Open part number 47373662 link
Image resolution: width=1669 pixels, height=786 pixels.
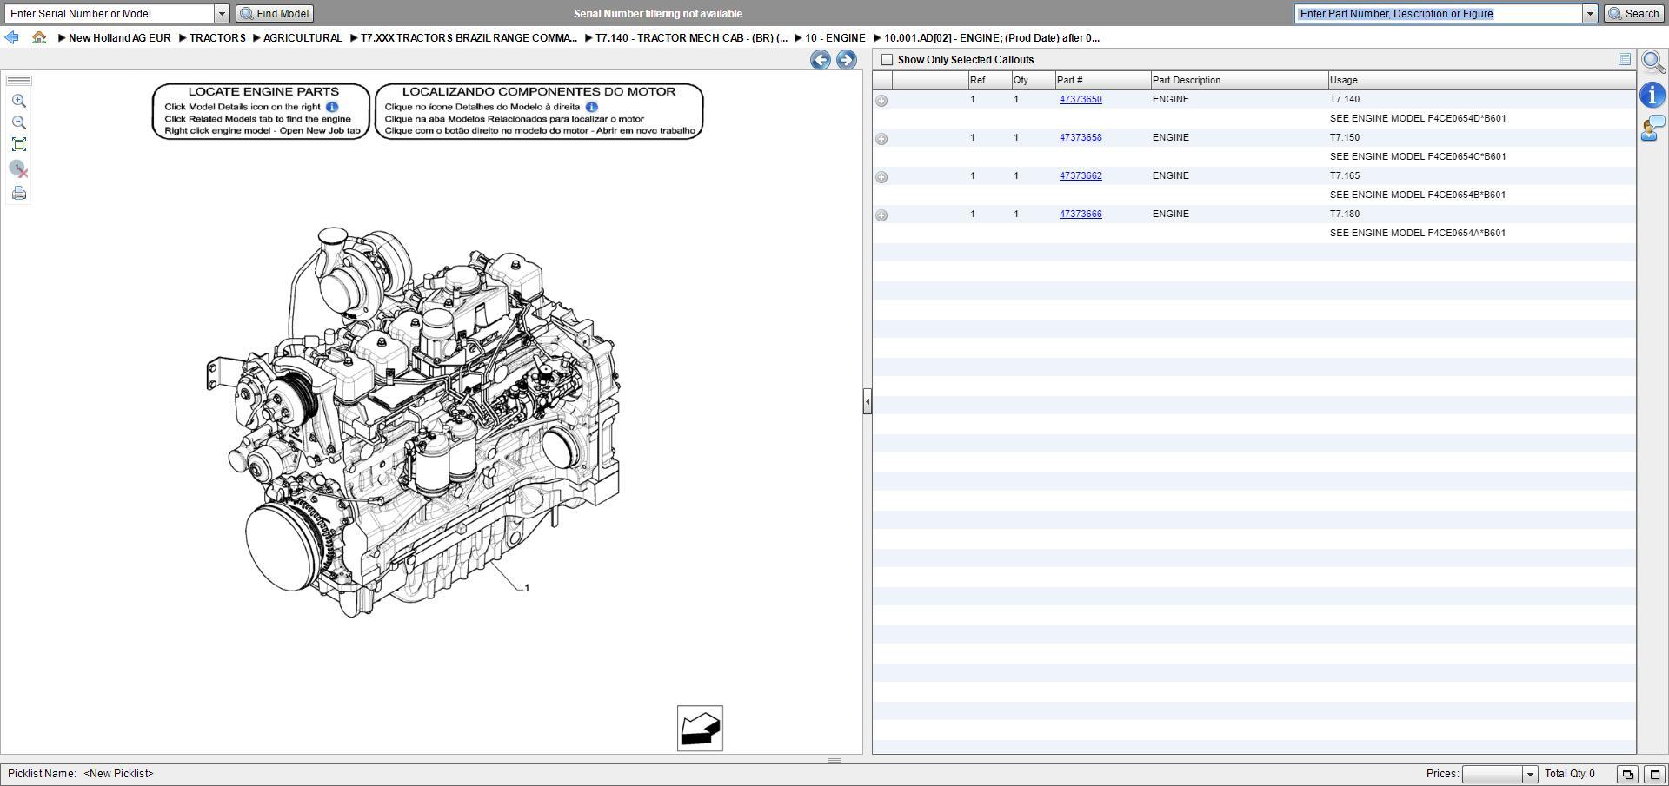coord(1081,175)
